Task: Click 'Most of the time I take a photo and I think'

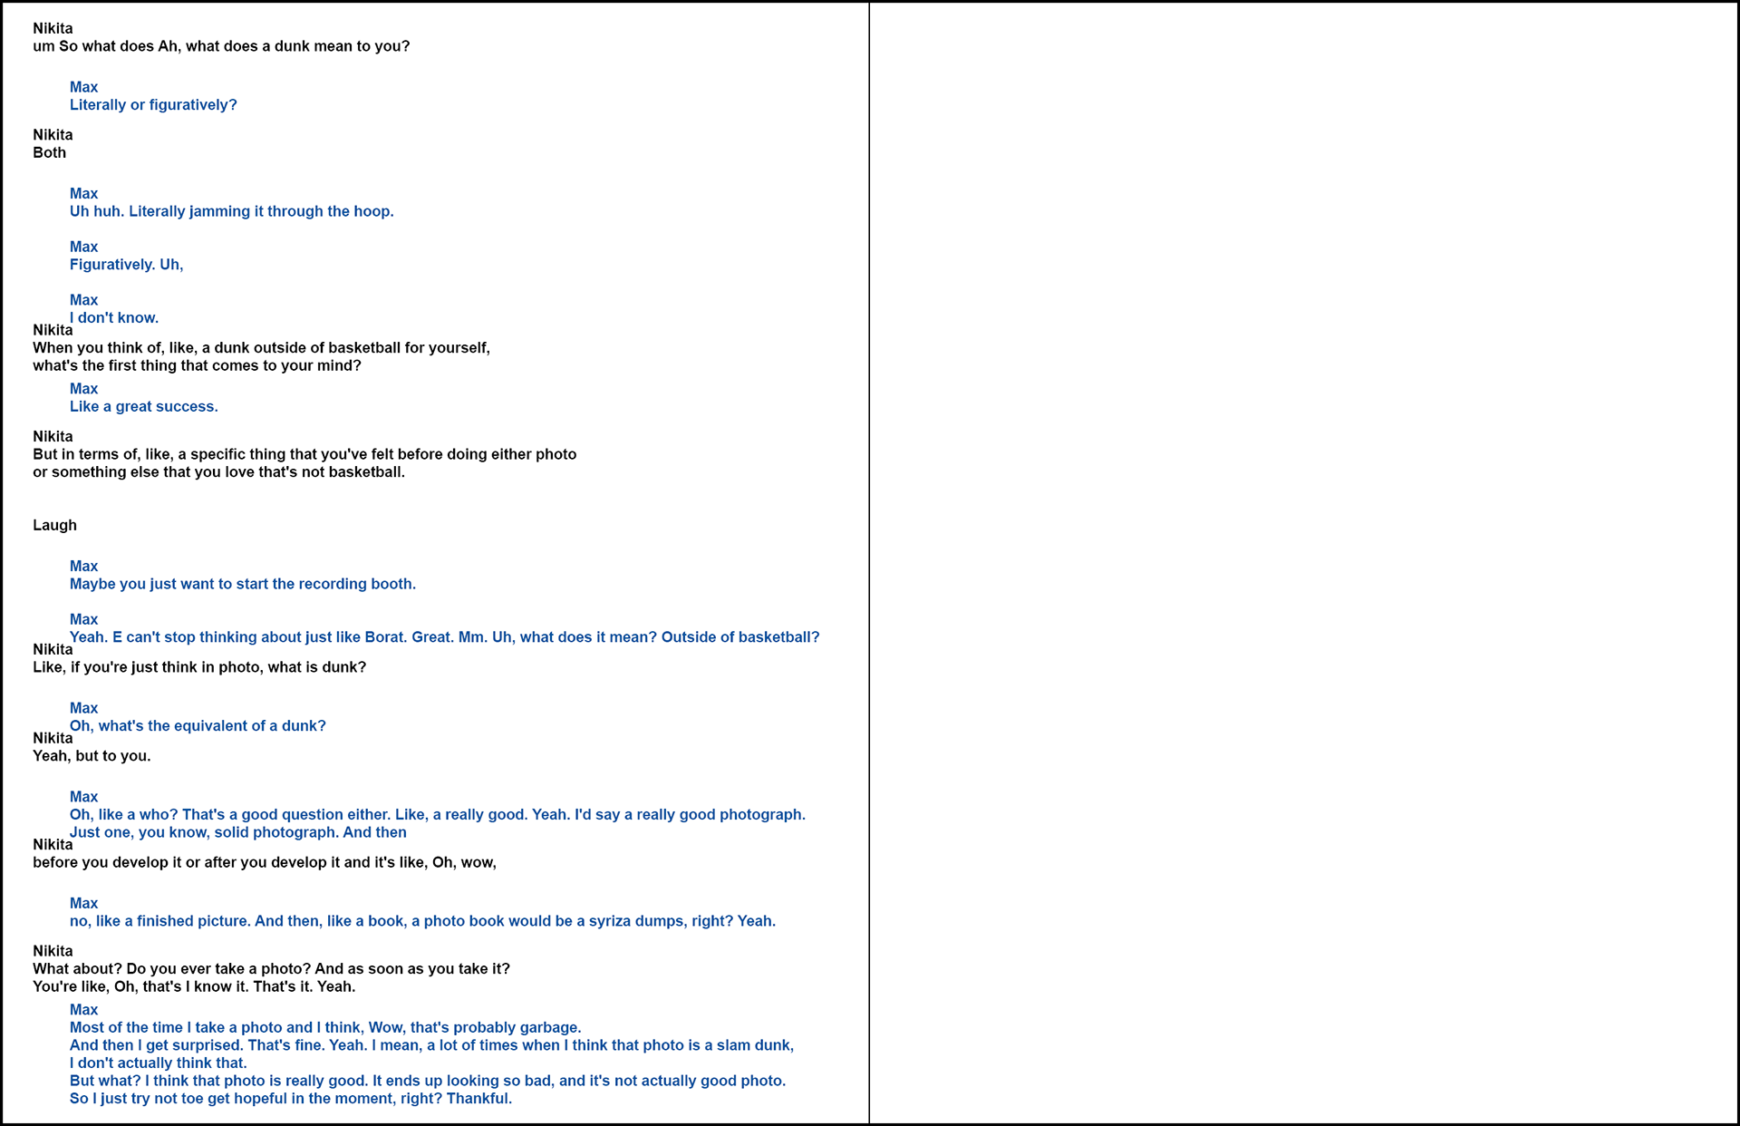Action: tap(325, 1028)
